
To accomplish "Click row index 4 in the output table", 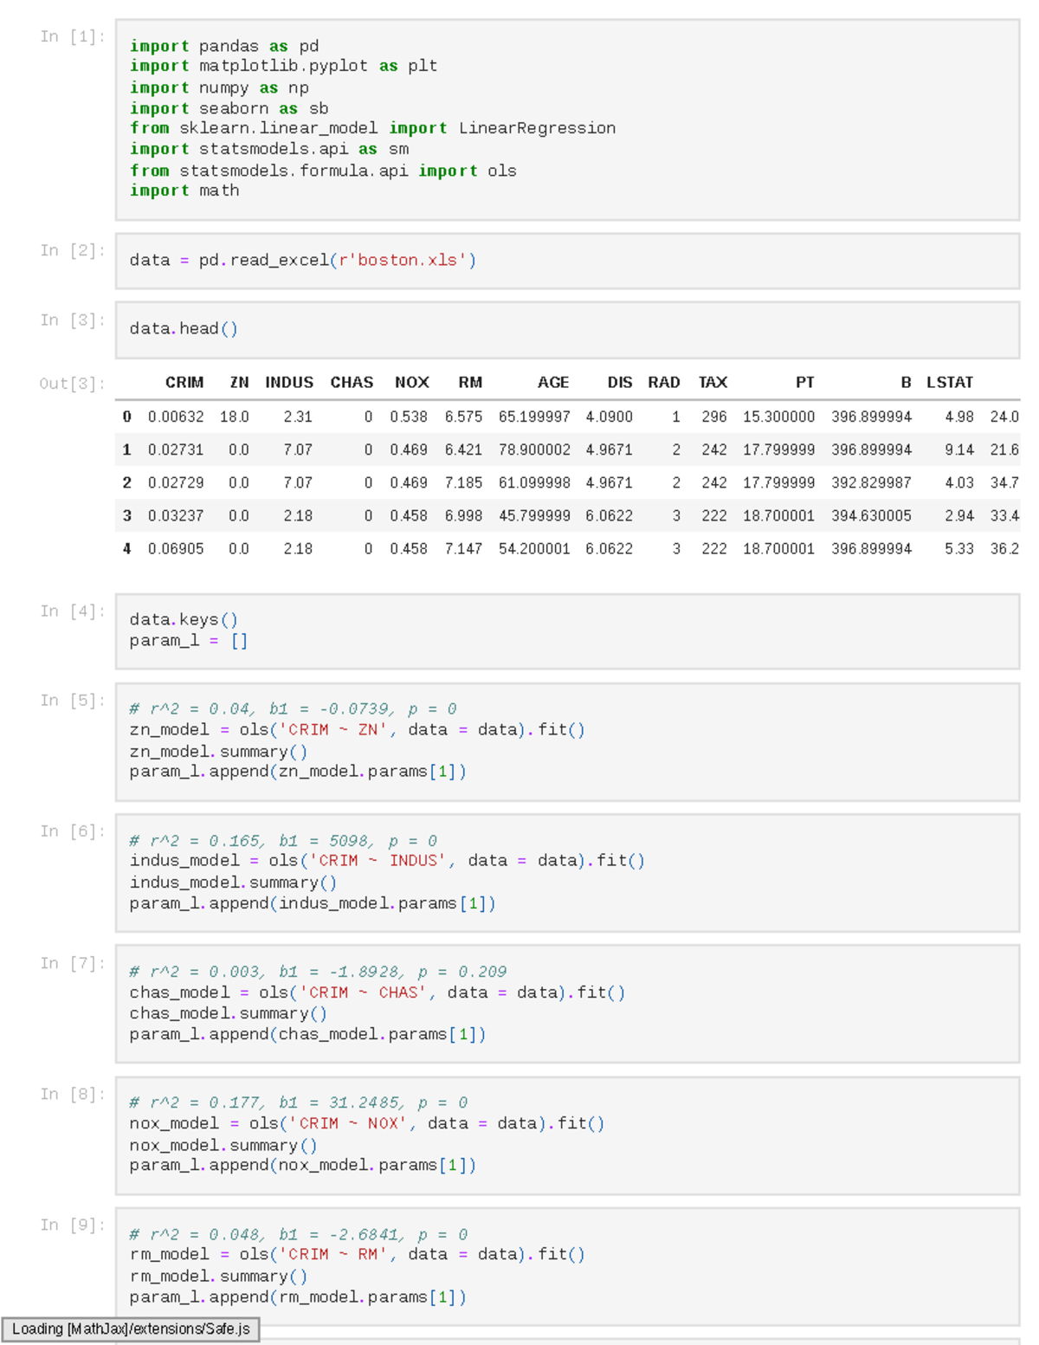I will [x=127, y=548].
